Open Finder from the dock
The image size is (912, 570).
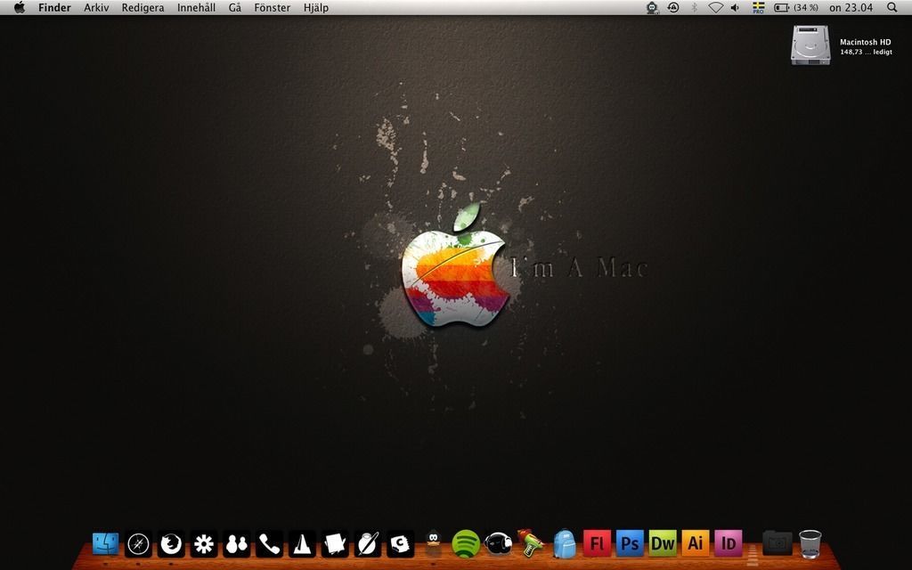point(105,544)
